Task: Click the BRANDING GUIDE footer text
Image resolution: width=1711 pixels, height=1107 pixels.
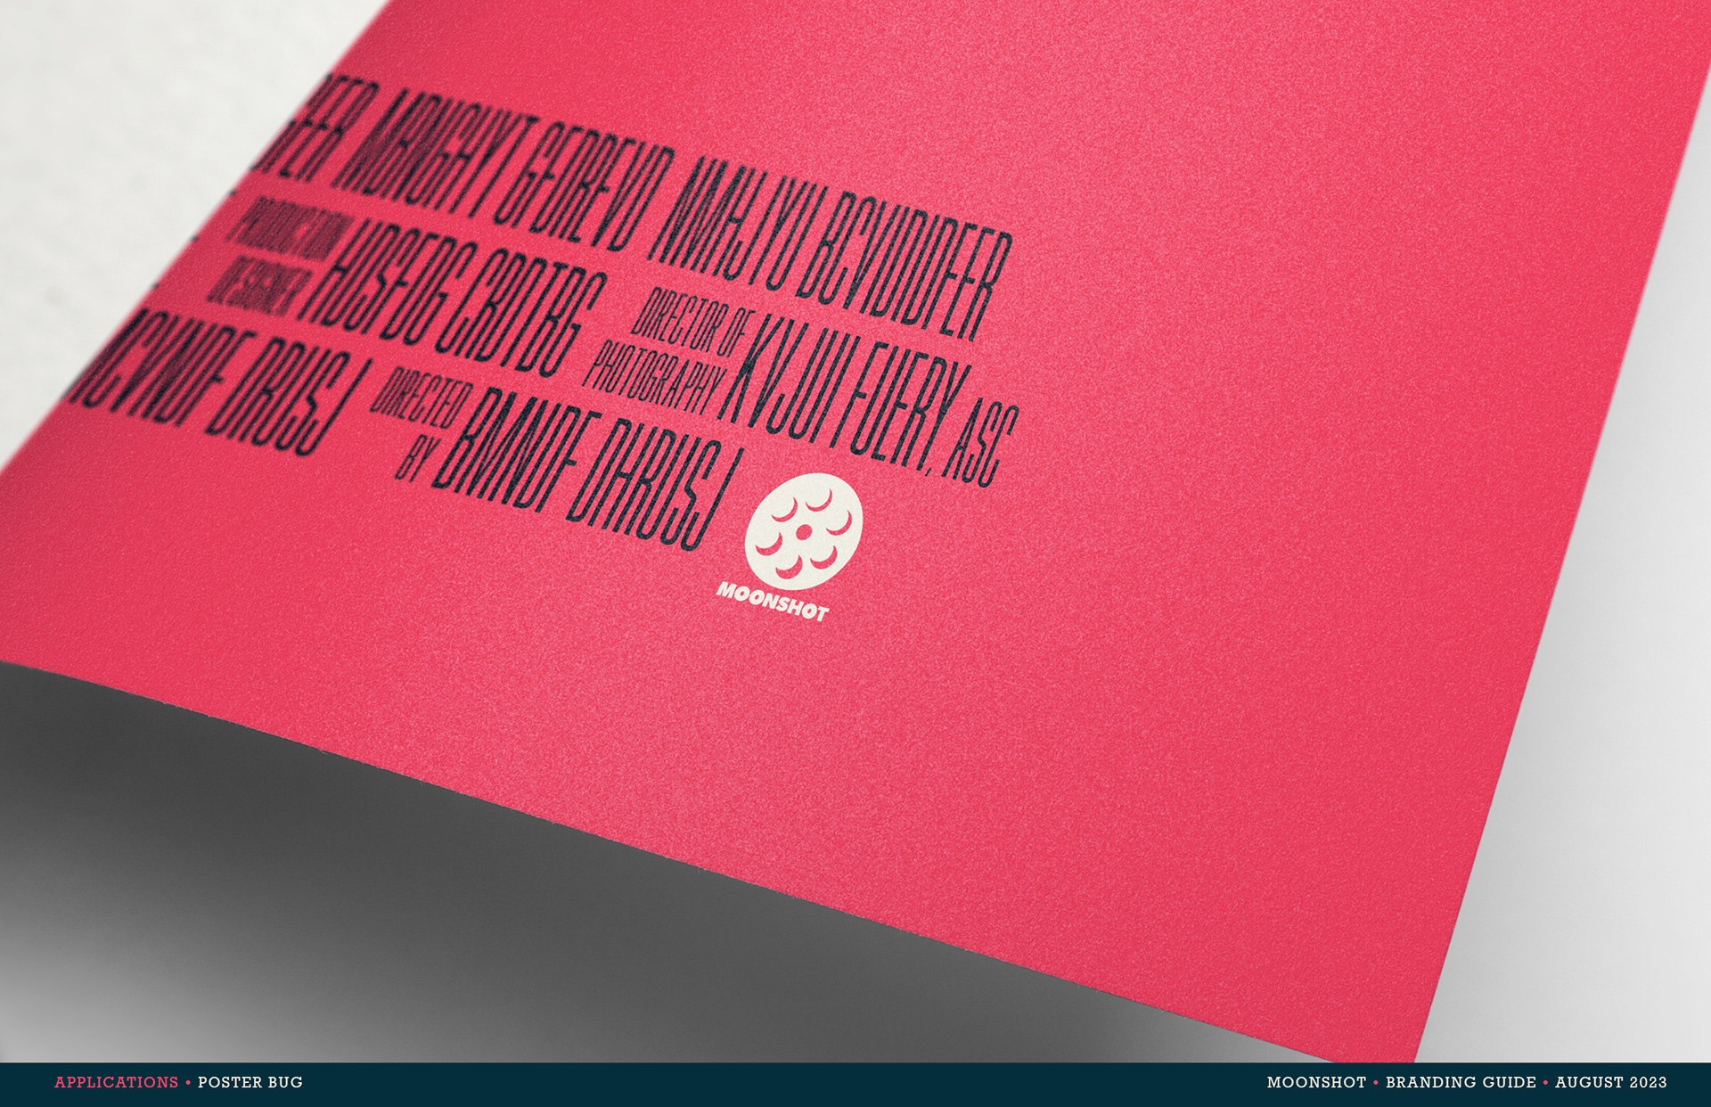Action: coord(1461,1082)
